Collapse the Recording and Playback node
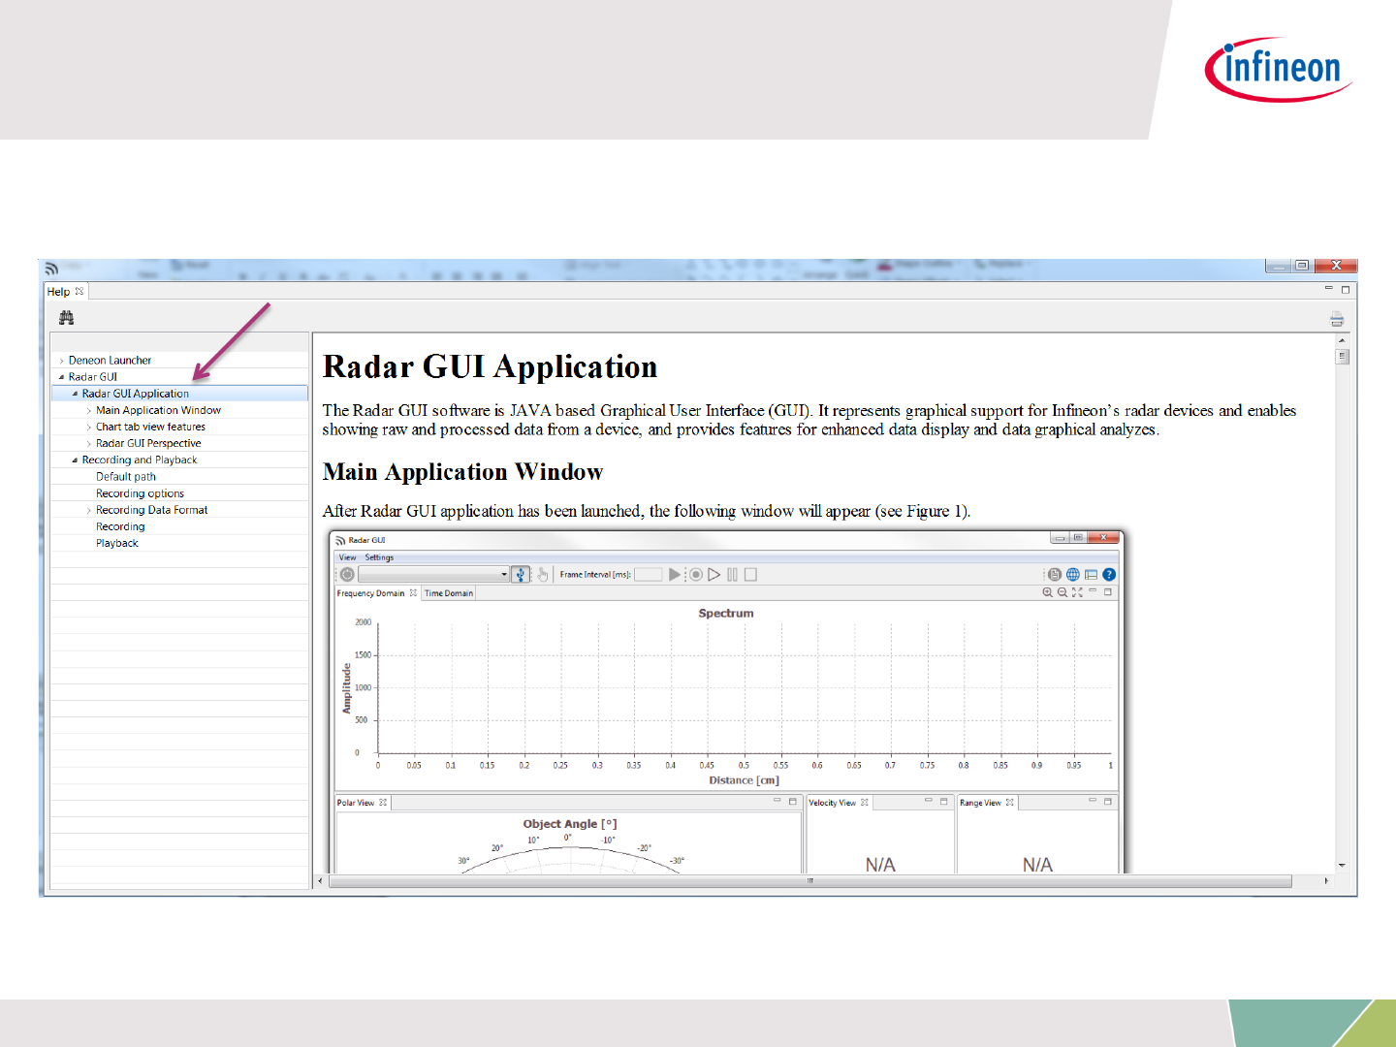This screenshot has height=1047, width=1396. pyautogui.click(x=75, y=460)
